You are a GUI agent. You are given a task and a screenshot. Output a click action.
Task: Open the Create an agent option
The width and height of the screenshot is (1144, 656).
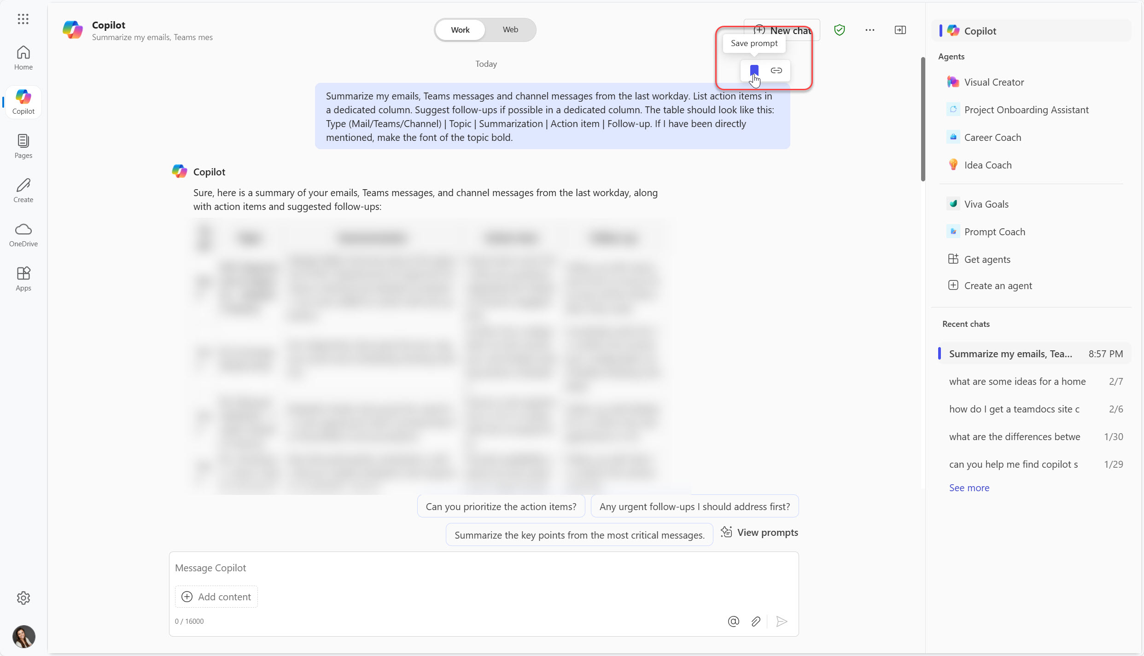[998, 285]
